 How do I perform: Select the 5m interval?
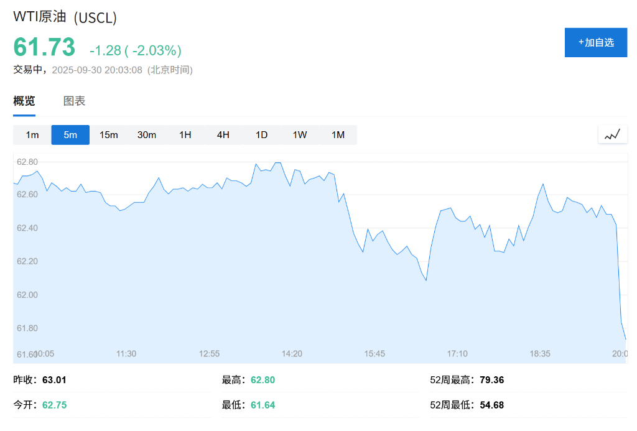tap(70, 135)
